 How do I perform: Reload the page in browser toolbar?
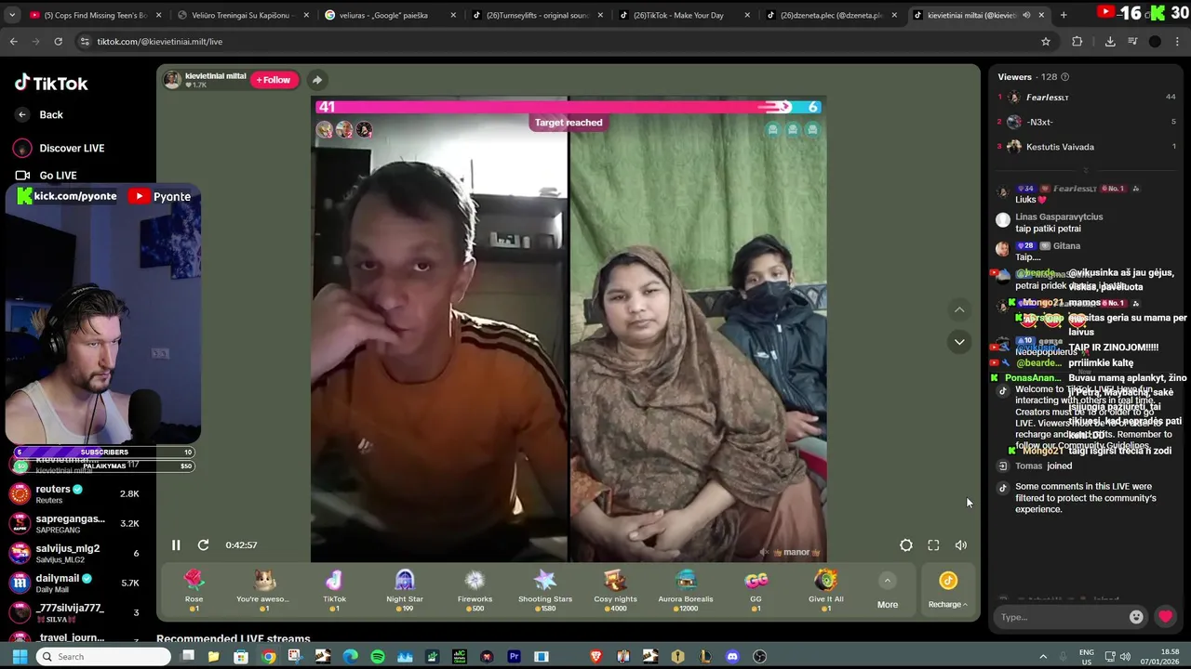click(x=58, y=41)
